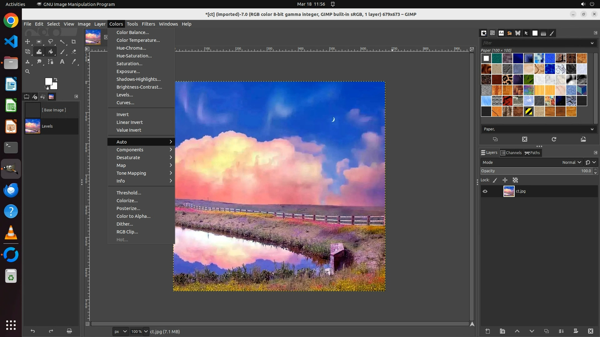Select the Crop tool
Screen dimensions: 600x337
click(74, 42)
